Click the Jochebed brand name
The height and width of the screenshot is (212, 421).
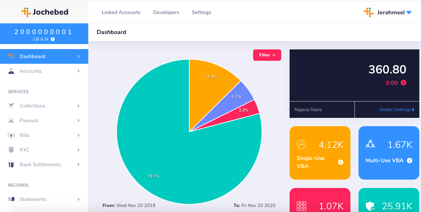50,12
